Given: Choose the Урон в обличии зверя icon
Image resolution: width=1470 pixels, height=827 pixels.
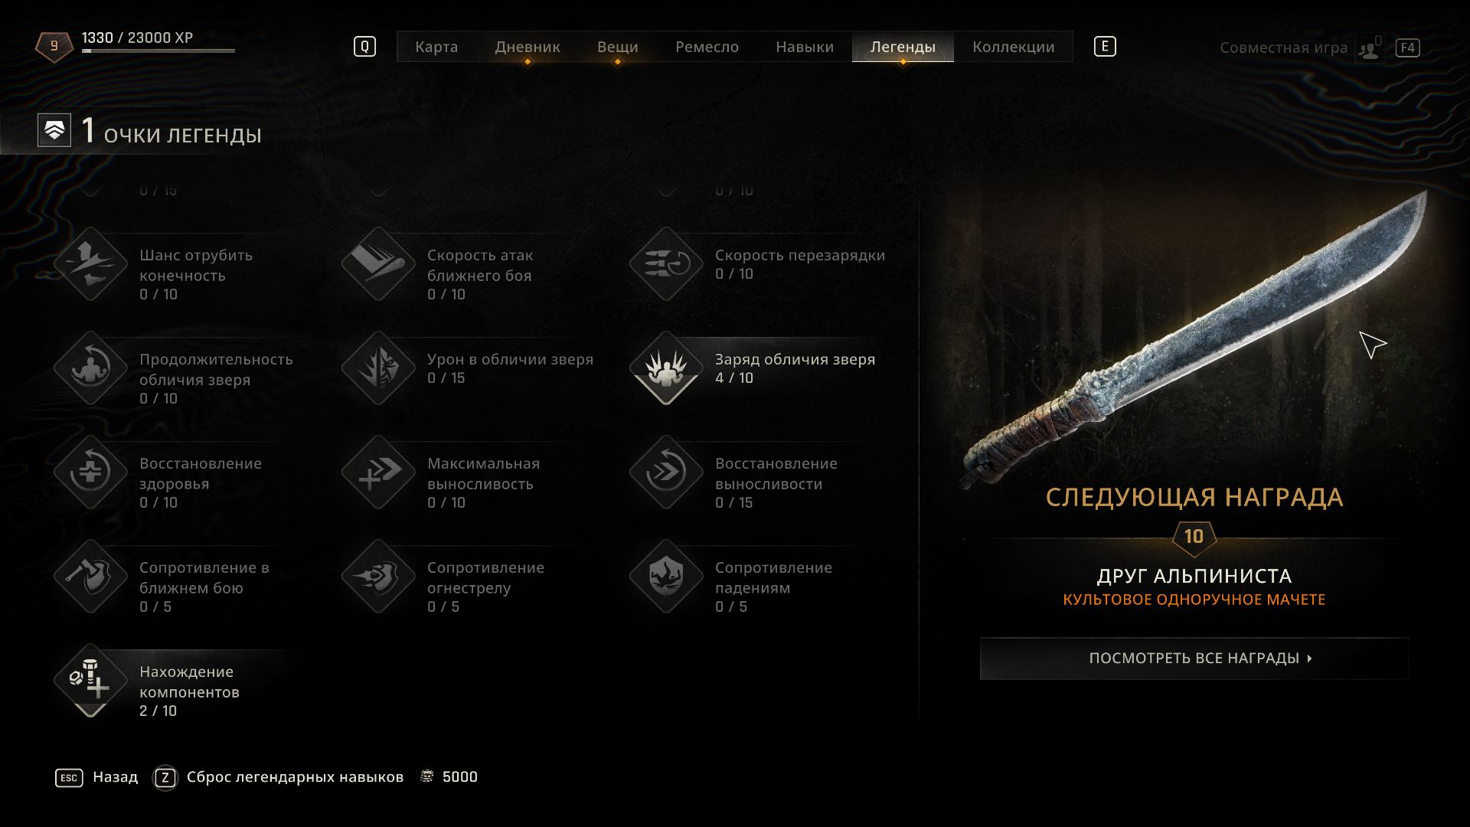Looking at the screenshot, I should click(x=378, y=368).
